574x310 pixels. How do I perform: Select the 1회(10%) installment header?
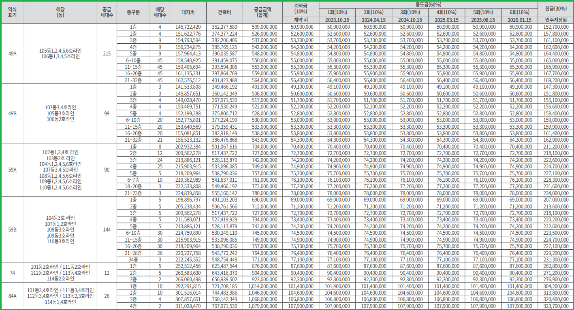tap(337, 12)
